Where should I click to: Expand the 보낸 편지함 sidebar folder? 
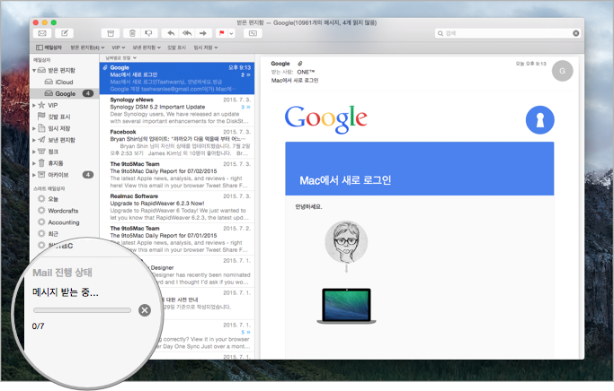click(34, 140)
